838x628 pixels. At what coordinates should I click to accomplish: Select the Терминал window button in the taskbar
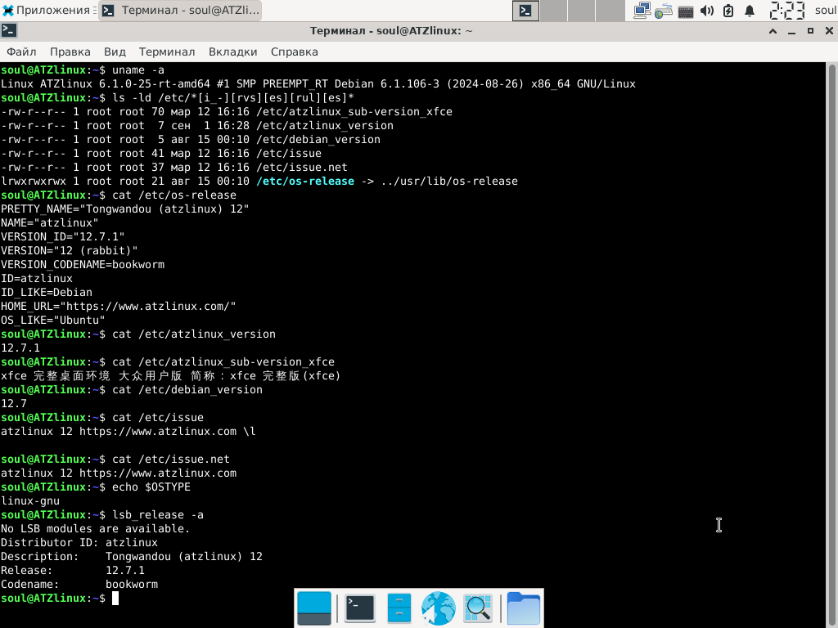[x=181, y=10]
